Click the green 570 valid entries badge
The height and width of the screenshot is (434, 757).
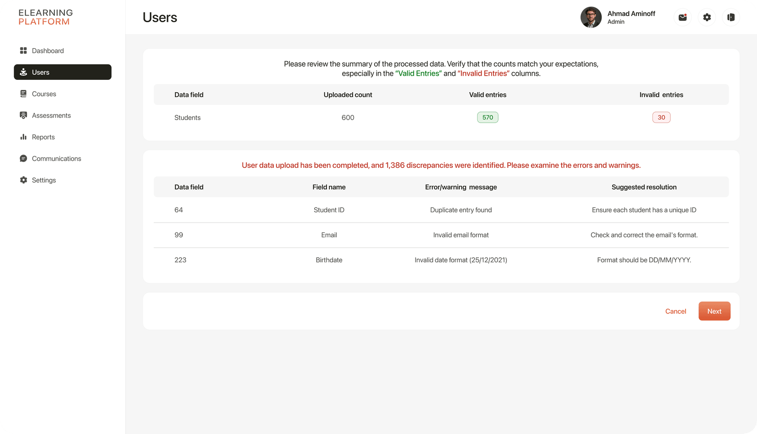[487, 117]
